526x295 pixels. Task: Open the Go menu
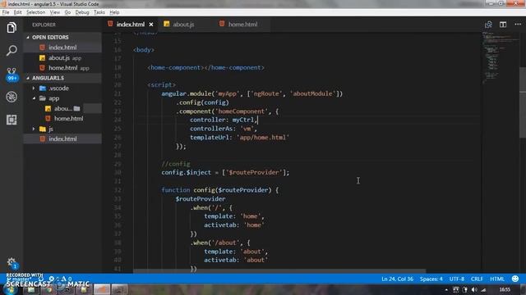click(x=67, y=12)
